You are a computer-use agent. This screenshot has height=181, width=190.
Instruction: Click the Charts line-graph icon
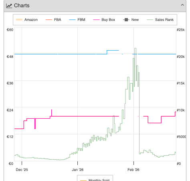(9, 6)
